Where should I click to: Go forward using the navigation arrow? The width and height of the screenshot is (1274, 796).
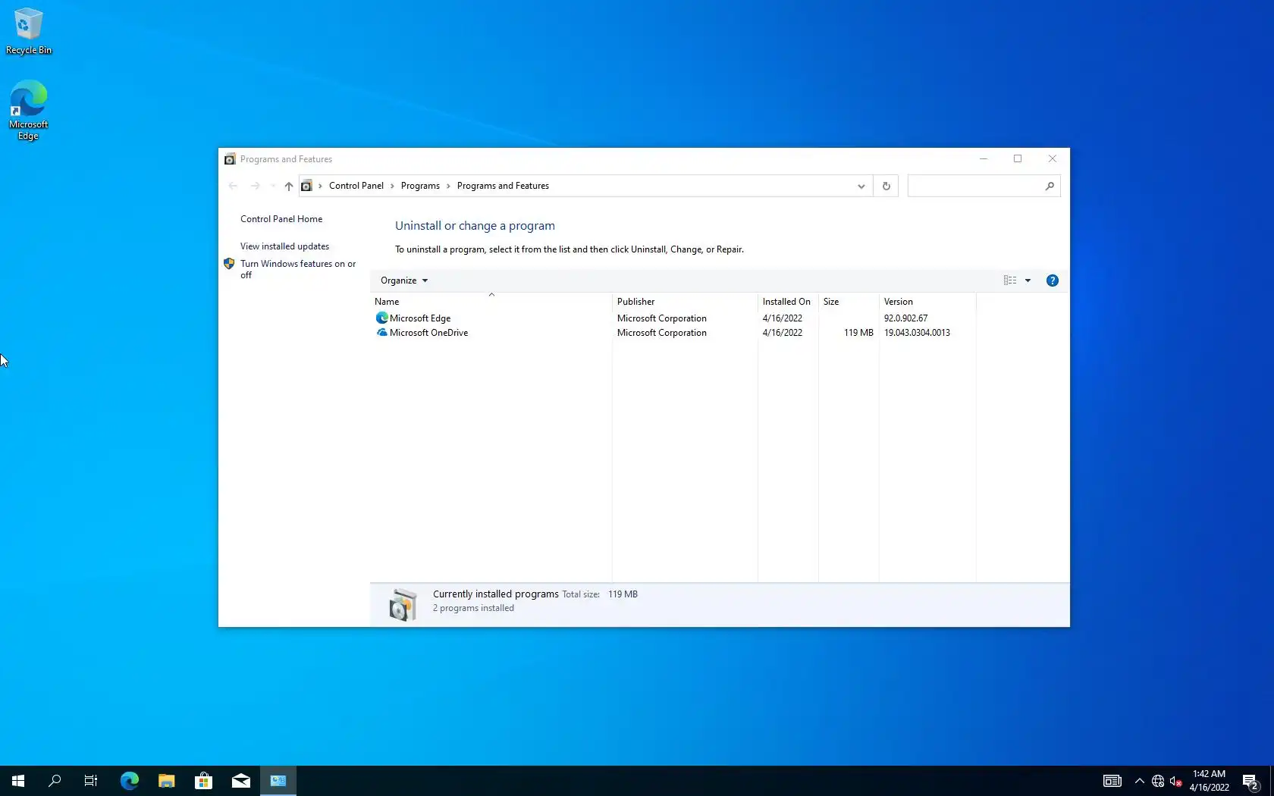coord(255,186)
